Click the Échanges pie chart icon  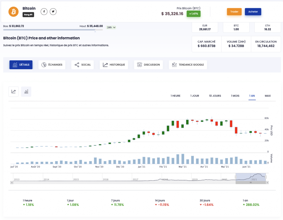coord(44,65)
